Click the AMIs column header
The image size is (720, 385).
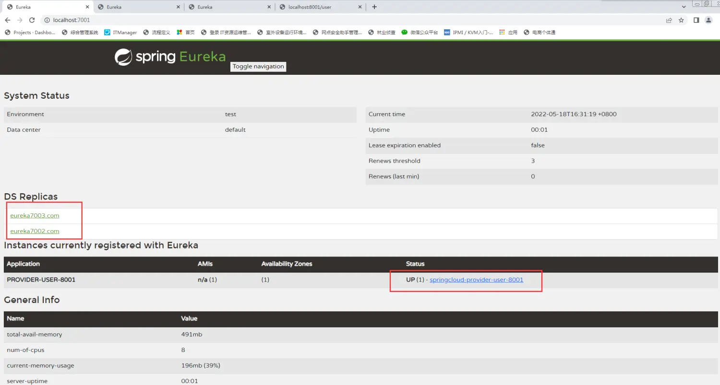(x=205, y=264)
